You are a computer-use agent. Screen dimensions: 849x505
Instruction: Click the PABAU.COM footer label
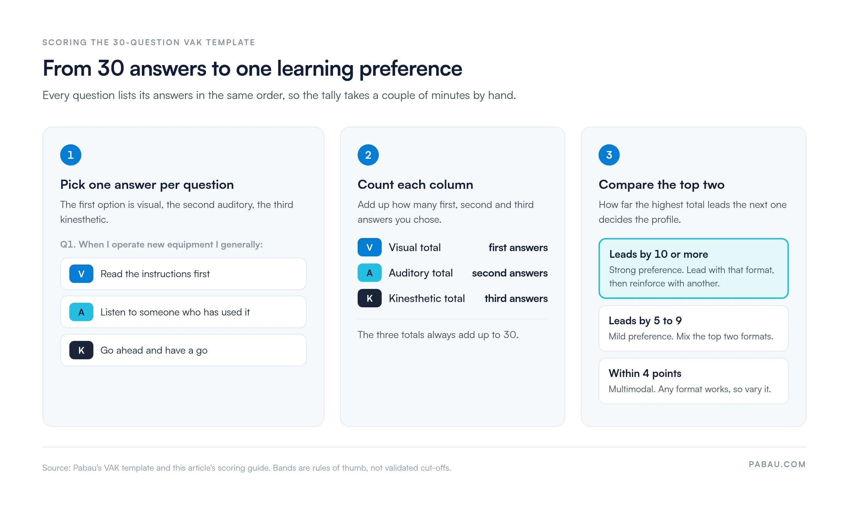(777, 464)
